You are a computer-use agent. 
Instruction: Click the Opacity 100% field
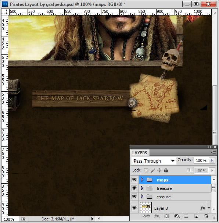[x=201, y=160]
